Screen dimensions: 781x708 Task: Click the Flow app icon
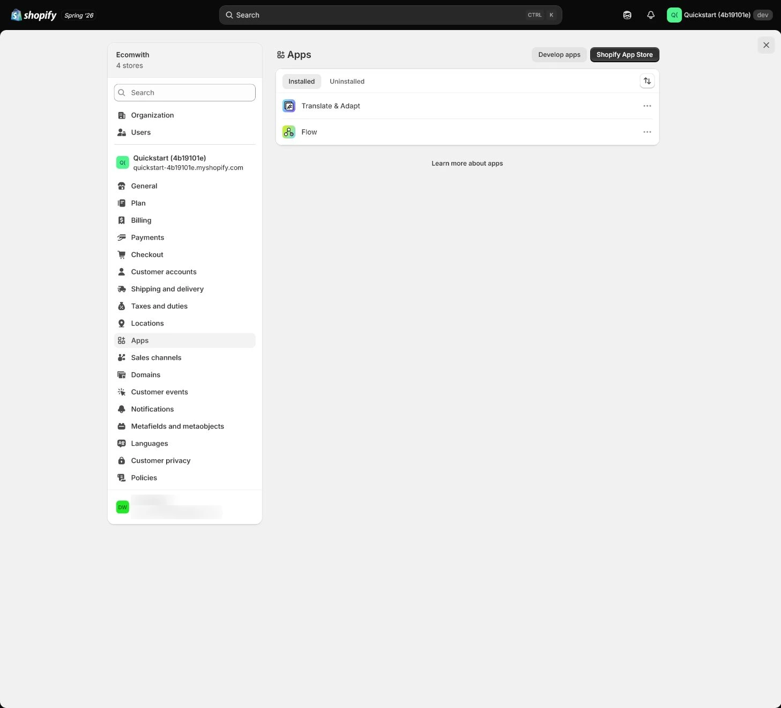tap(289, 132)
